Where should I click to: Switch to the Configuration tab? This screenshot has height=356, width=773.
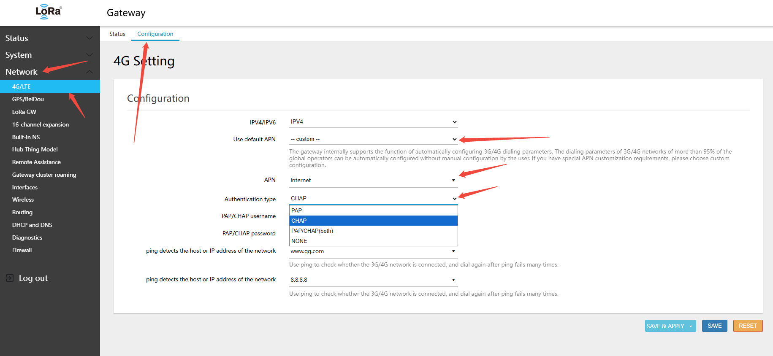click(155, 34)
